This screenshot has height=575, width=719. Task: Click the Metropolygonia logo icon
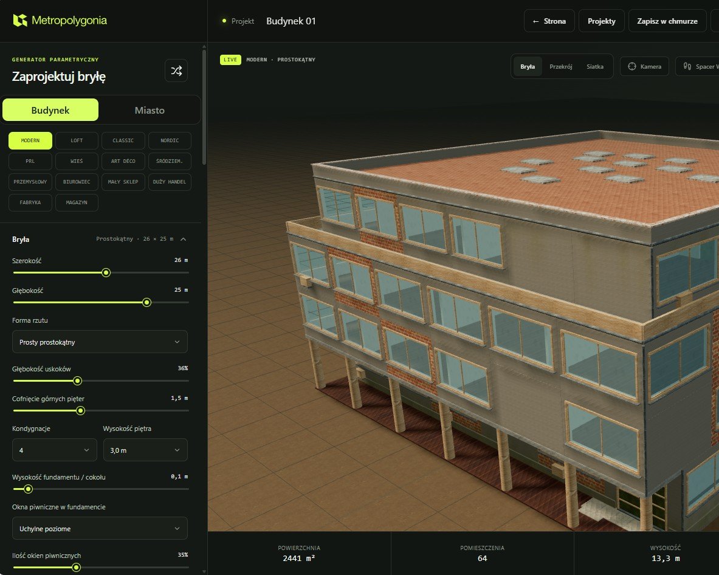(19, 20)
